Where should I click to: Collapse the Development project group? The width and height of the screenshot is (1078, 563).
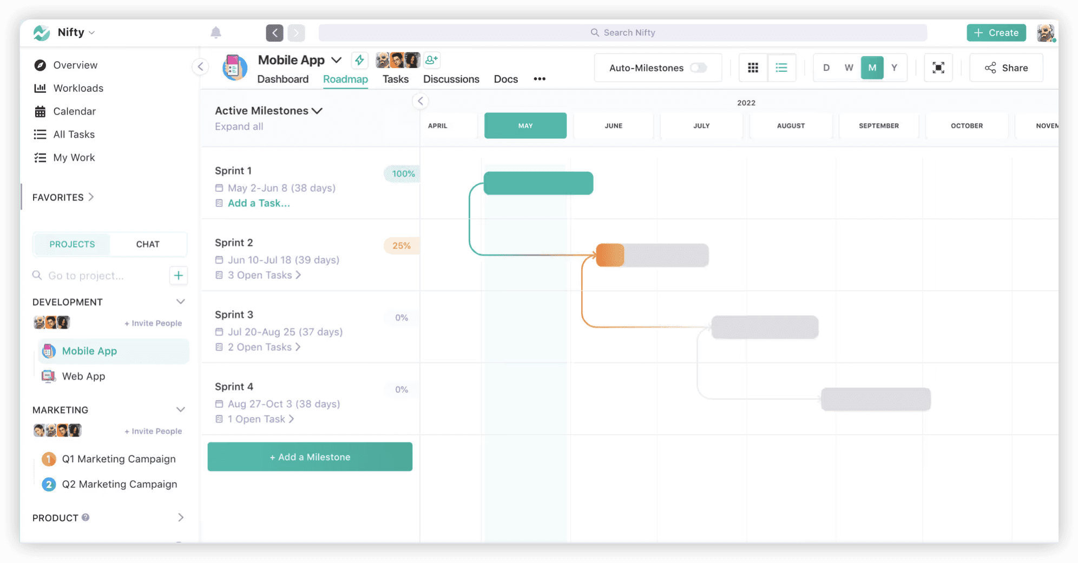pos(181,302)
